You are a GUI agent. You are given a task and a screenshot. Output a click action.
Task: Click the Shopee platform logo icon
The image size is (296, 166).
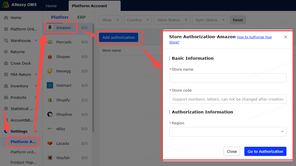(50, 57)
